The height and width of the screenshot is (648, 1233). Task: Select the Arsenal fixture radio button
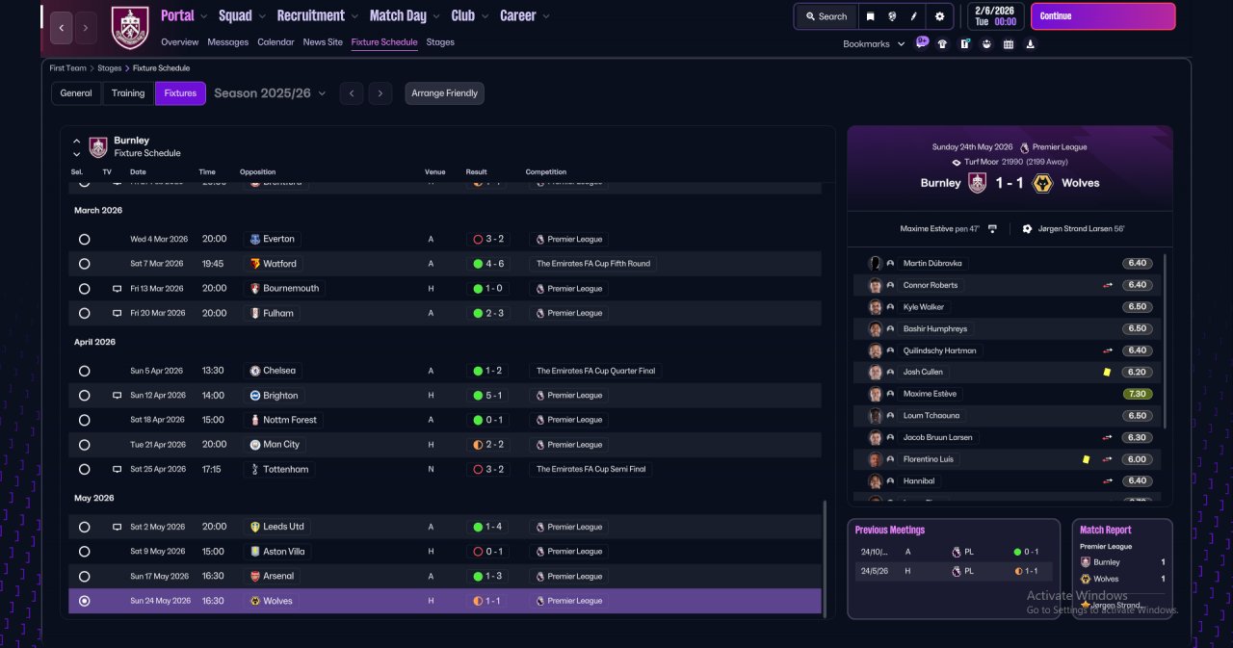(85, 576)
